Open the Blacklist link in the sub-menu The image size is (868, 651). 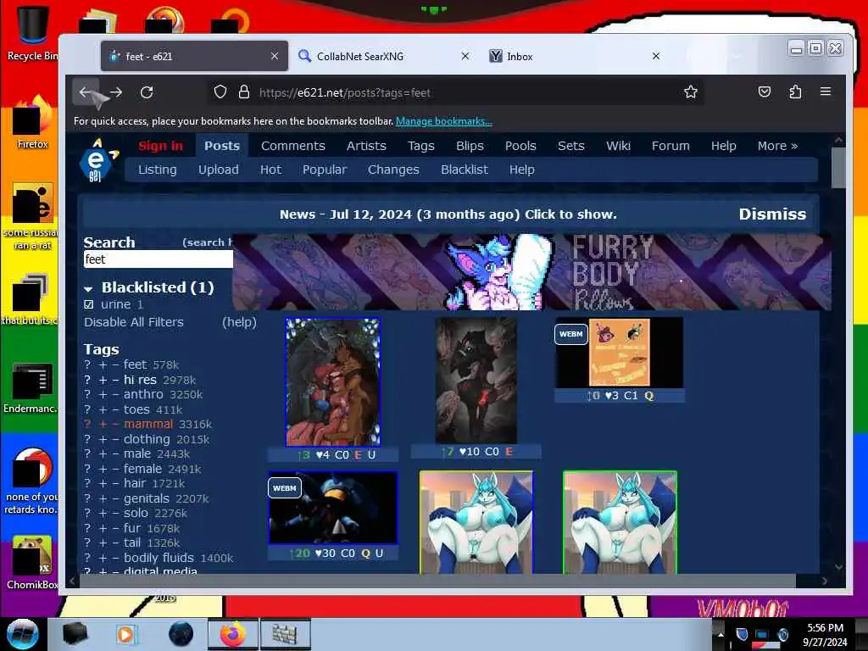click(x=465, y=170)
